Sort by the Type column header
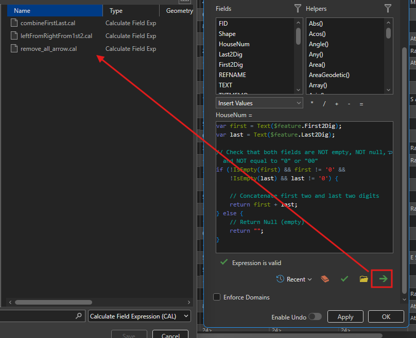The image size is (416, 338). point(131,11)
